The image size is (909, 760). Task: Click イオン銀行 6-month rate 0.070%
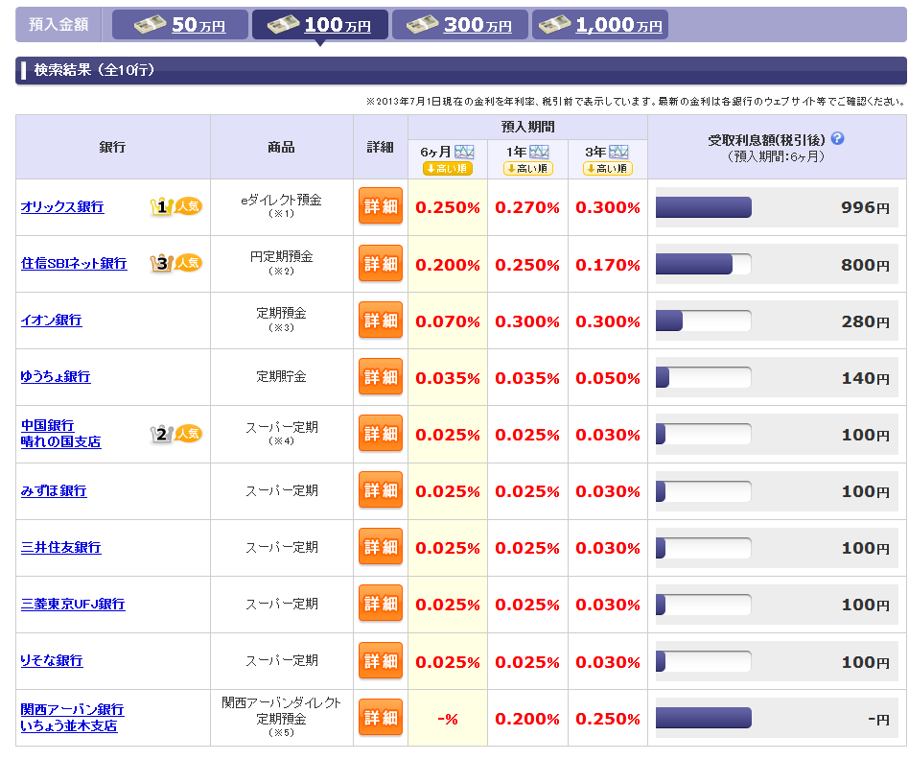pos(448,321)
